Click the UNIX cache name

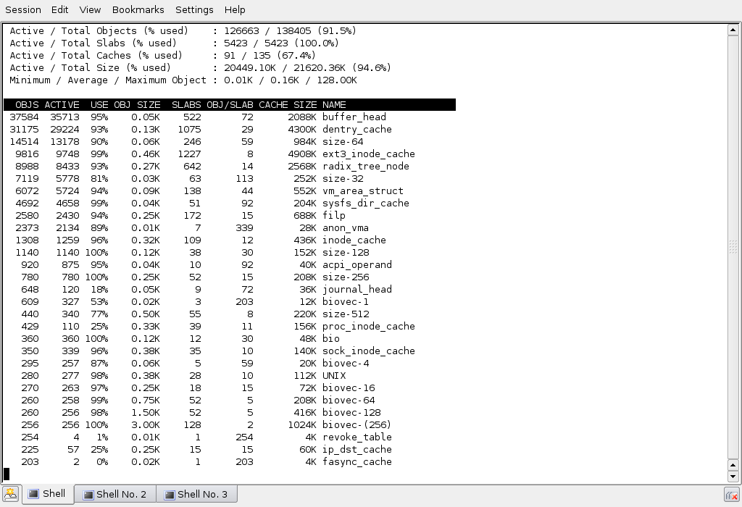click(333, 375)
